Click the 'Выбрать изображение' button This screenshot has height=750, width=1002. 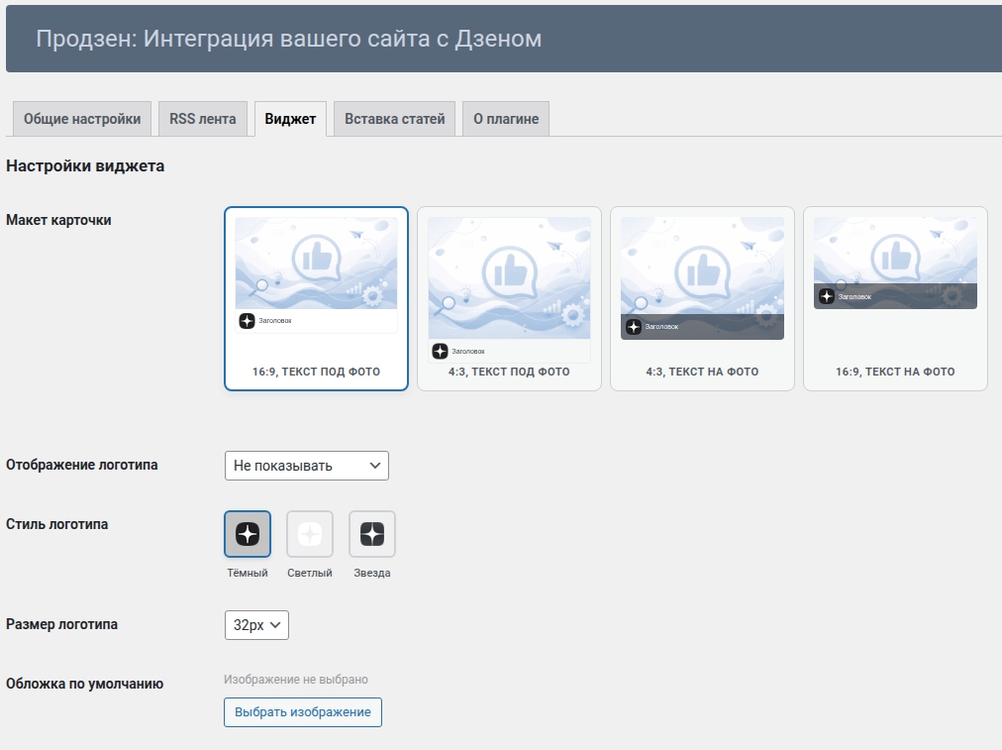tap(303, 712)
